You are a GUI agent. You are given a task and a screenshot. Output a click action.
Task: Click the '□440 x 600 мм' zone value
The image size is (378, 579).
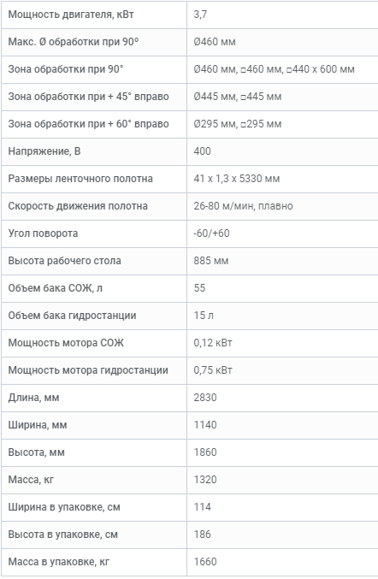tap(321, 69)
